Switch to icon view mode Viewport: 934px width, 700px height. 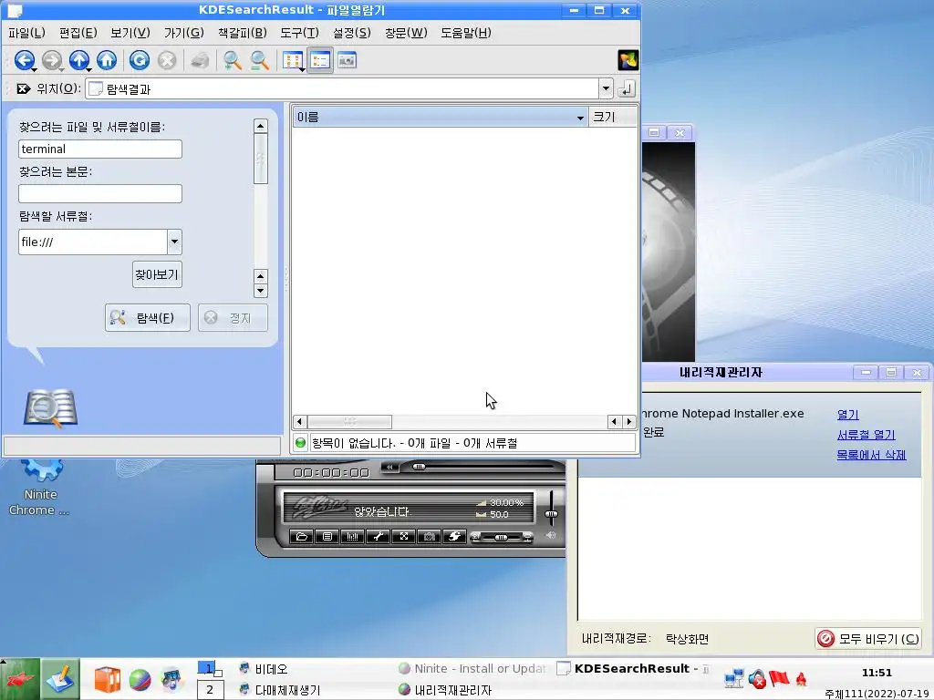292,60
